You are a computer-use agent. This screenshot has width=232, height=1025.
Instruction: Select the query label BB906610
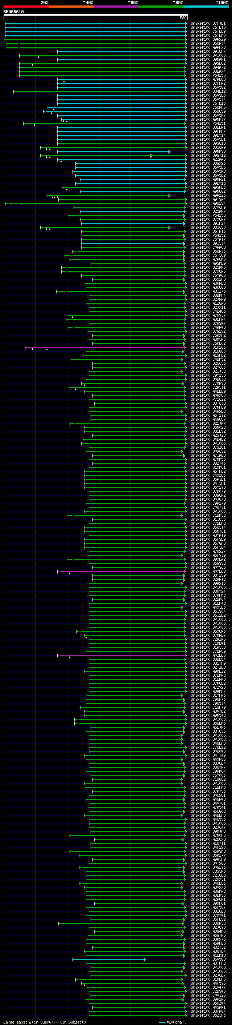[x=13, y=12]
